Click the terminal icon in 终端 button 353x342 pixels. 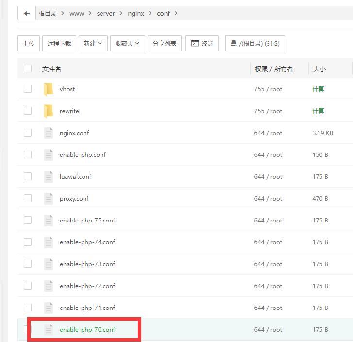(x=195, y=43)
